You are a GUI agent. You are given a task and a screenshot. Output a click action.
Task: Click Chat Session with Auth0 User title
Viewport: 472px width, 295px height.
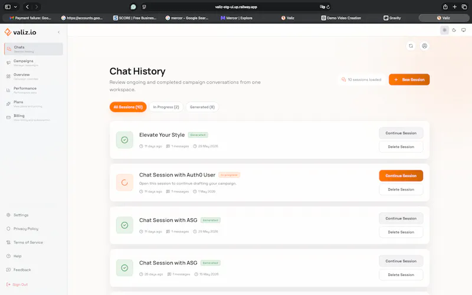177,175
